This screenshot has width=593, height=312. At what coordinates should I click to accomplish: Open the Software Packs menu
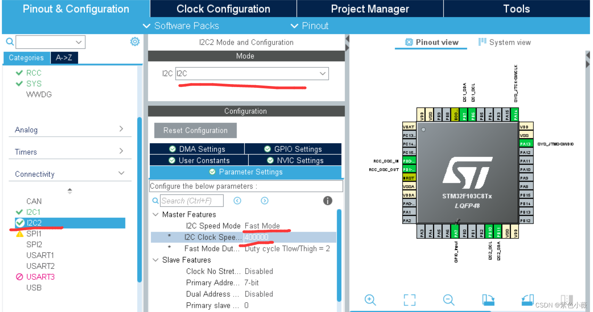181,26
